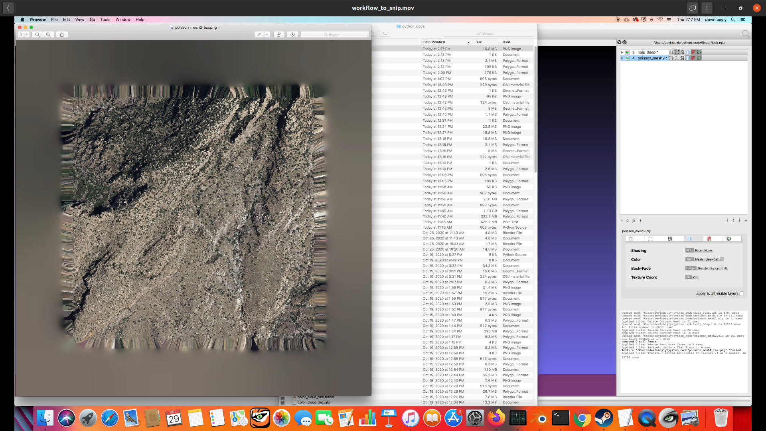
Task: Open Terminal from the Dock
Action: pos(561,418)
